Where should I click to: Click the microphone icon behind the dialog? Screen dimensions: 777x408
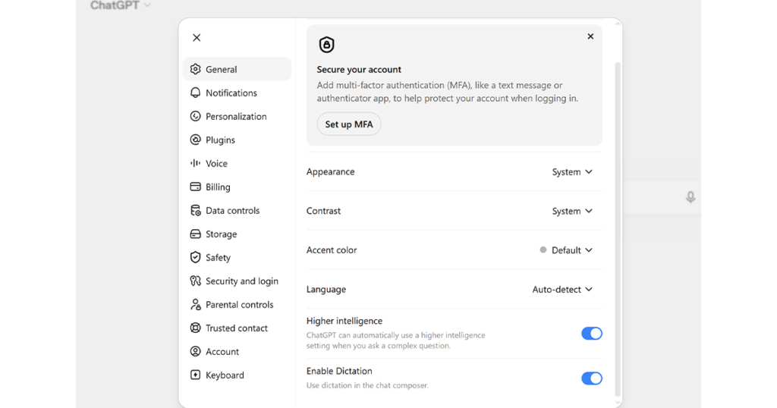tap(690, 197)
